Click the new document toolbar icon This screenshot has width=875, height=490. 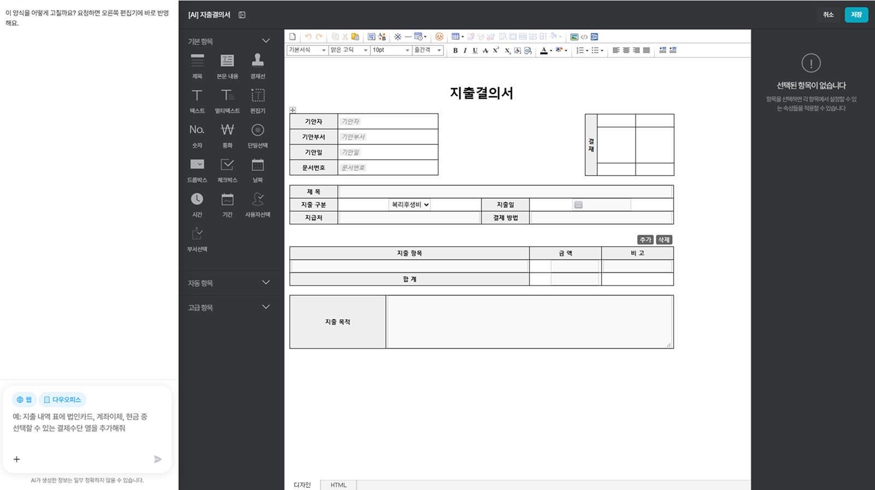pos(293,37)
